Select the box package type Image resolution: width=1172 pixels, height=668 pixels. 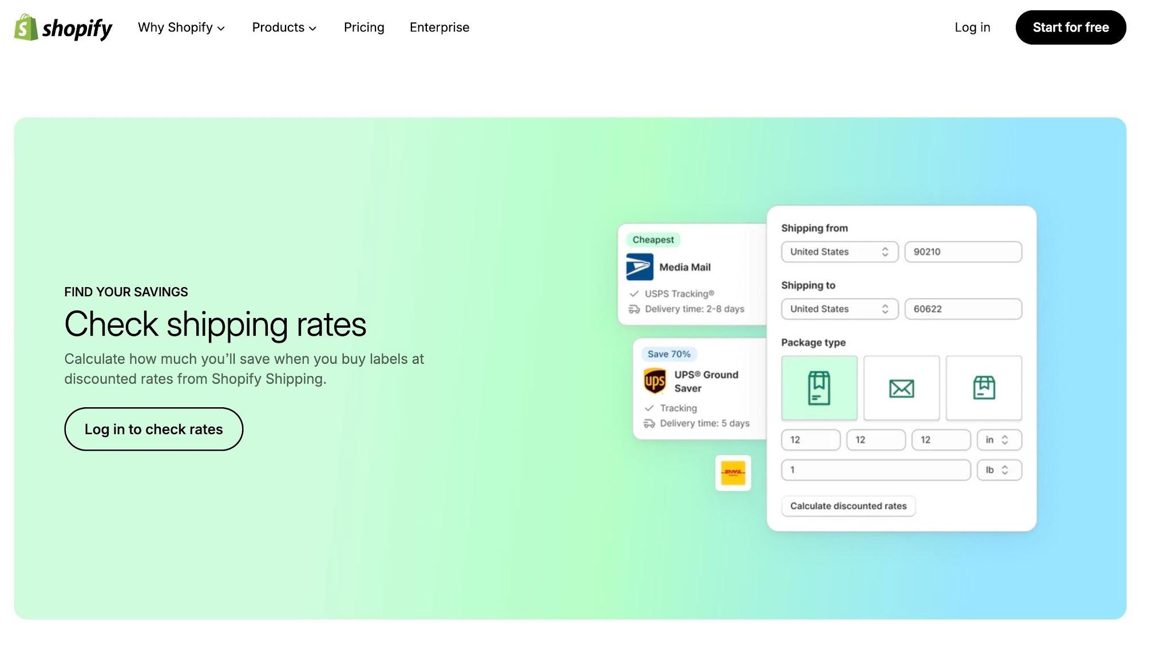(x=984, y=388)
